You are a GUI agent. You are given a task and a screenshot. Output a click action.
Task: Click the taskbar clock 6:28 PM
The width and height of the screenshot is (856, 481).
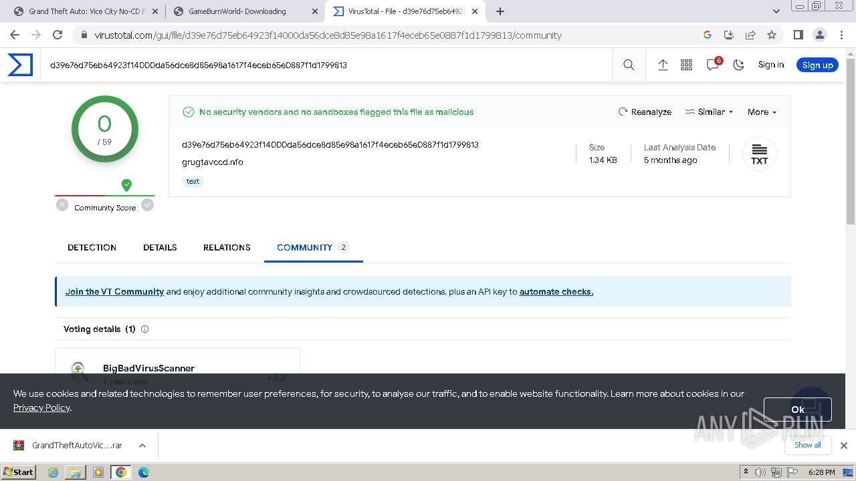pos(821,472)
